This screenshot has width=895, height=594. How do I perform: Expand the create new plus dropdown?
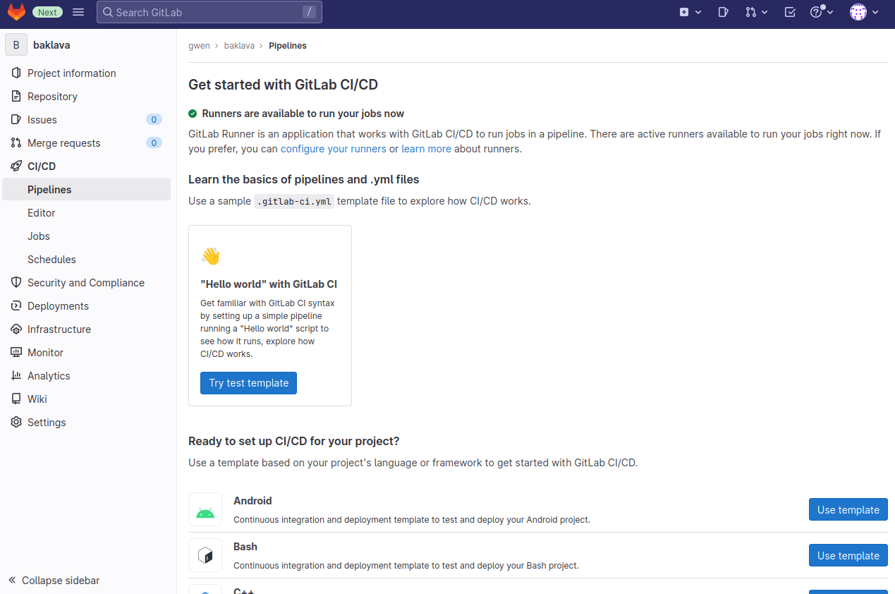690,12
